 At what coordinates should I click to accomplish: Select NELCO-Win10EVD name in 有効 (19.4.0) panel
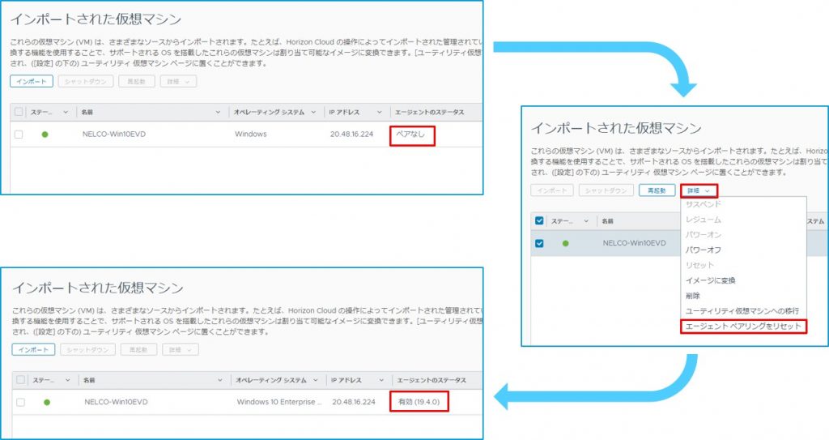[116, 403]
